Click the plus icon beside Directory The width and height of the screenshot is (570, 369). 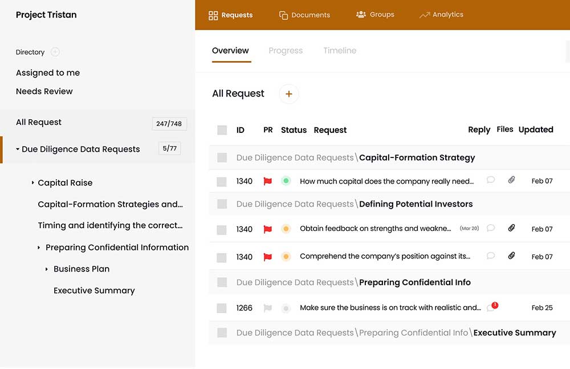pyautogui.click(x=55, y=52)
